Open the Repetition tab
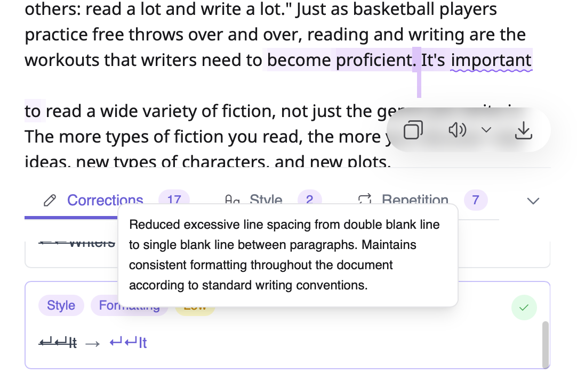This screenshot has width=577, height=382. (x=415, y=200)
